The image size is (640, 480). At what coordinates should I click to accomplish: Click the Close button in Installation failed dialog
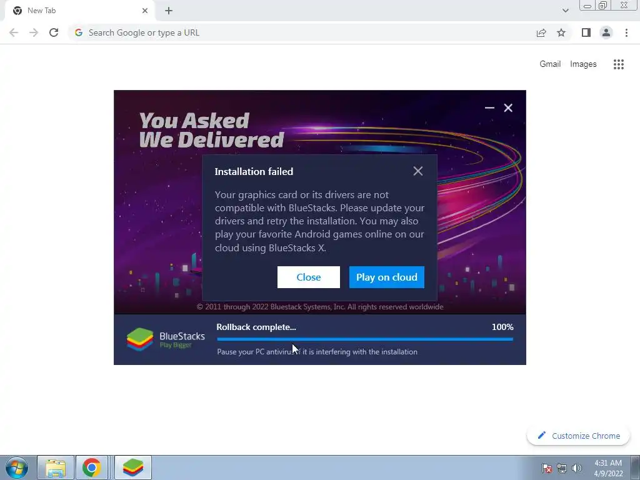pyautogui.click(x=308, y=277)
